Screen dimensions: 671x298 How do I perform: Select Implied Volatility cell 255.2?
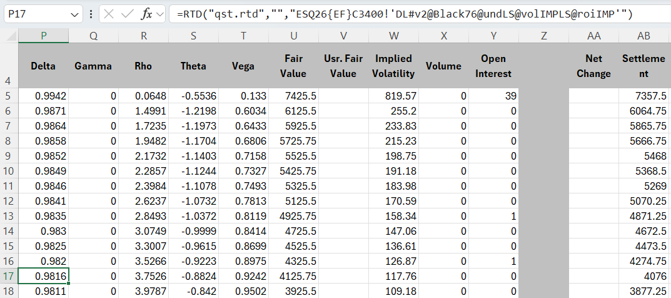(394, 110)
